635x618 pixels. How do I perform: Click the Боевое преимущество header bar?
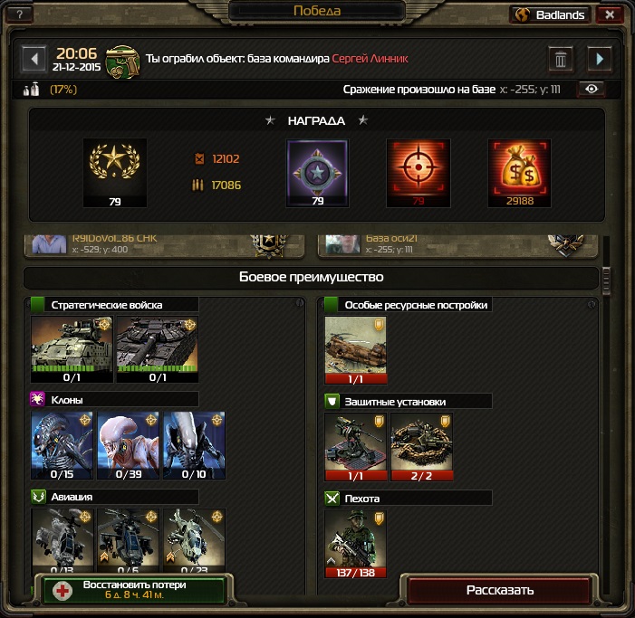tap(311, 277)
